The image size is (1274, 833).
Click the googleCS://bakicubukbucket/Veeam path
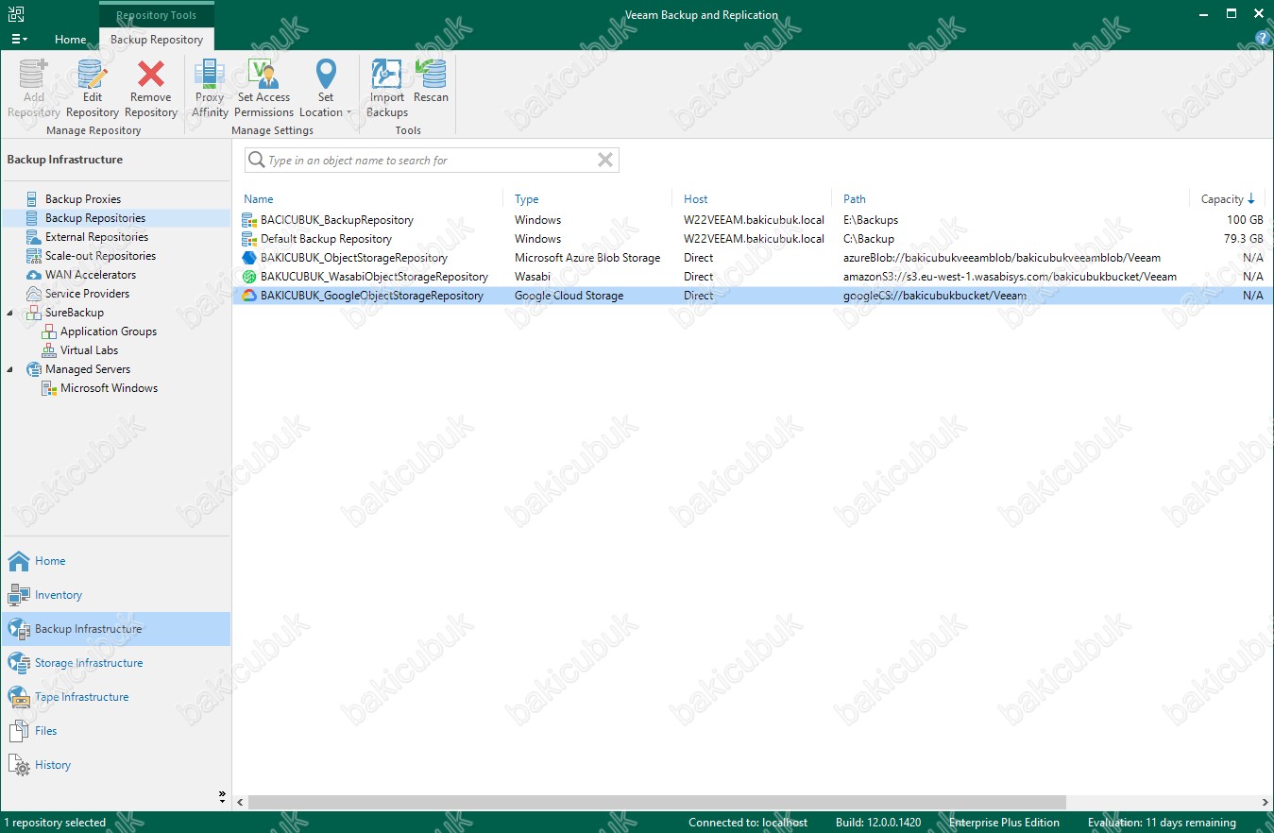[935, 296]
